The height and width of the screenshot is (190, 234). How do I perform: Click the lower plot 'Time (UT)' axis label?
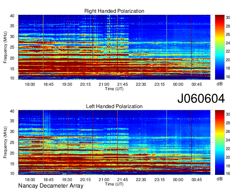point(114,184)
